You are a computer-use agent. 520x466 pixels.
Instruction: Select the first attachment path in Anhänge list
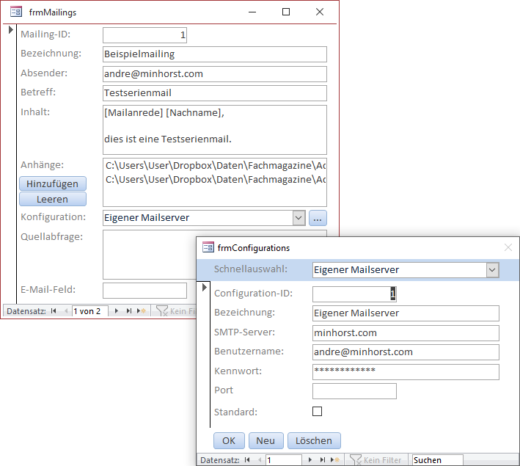click(215, 165)
